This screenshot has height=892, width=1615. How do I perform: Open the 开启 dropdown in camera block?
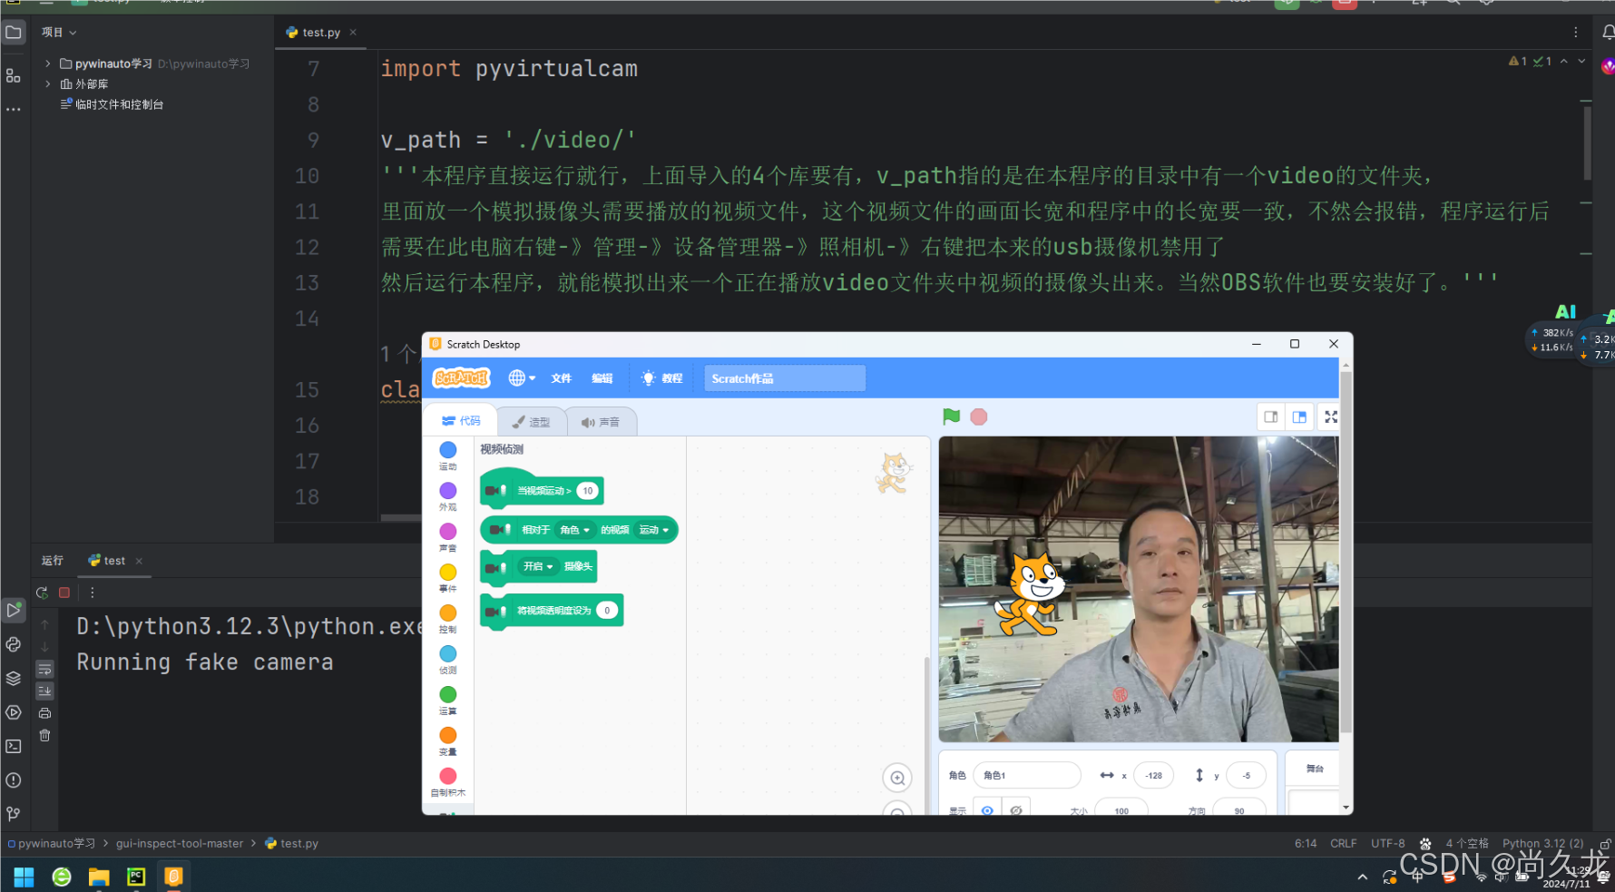[x=538, y=566]
